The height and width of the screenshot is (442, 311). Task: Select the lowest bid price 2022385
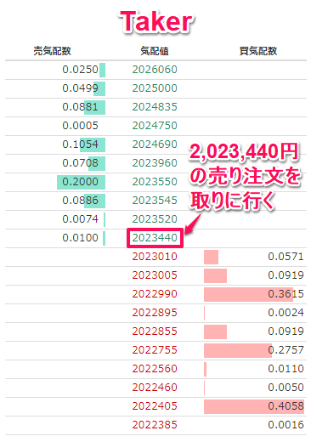click(155, 425)
